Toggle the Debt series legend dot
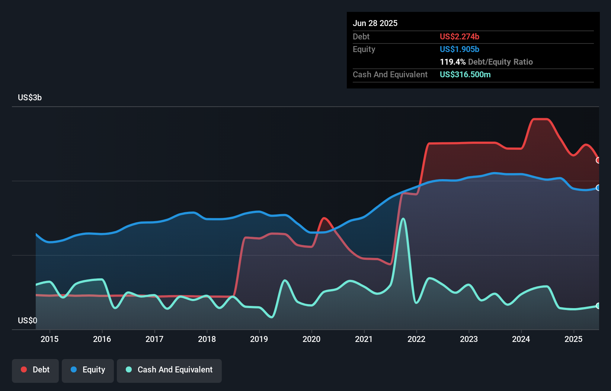The height and width of the screenshot is (391, 611). click(23, 369)
